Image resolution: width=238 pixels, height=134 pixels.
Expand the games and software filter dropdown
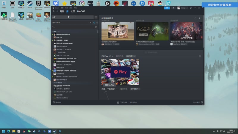click(x=72, y=23)
